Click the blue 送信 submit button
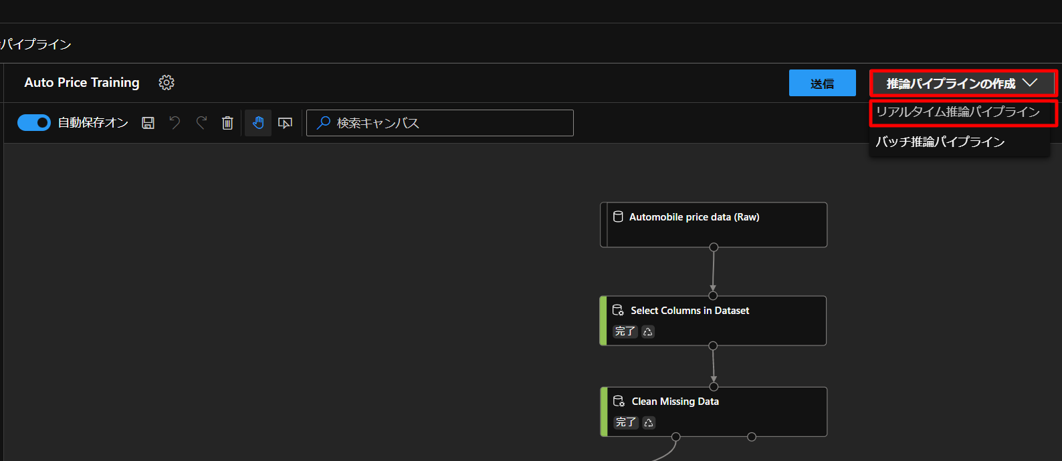 [x=822, y=84]
